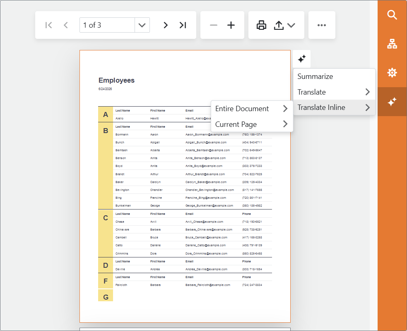Click the Aaron_Borrmann@example.com email
The height and width of the screenshot is (331, 407).
[207, 134]
